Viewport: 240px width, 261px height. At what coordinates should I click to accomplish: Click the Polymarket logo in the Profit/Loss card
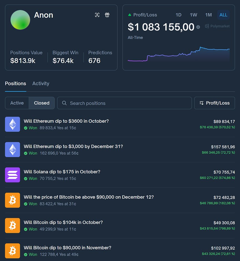(217, 26)
